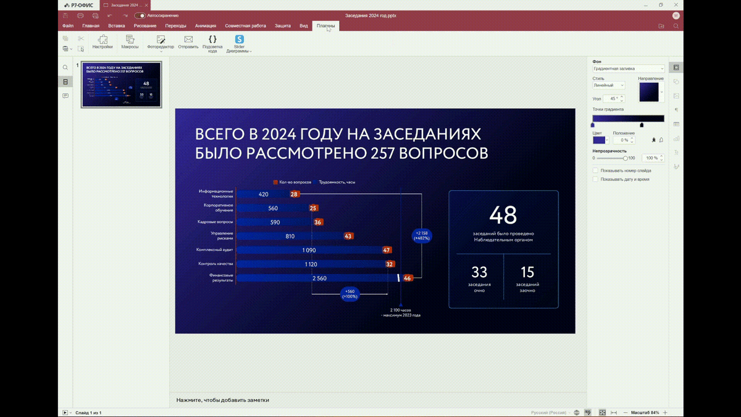Open slide settings in right sidebar
The height and width of the screenshot is (417, 741).
click(676, 67)
